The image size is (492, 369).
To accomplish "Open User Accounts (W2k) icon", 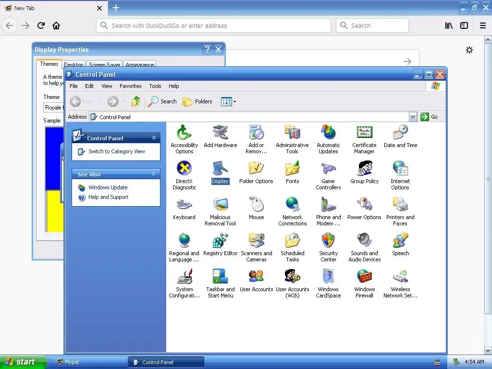I will 292,283.
